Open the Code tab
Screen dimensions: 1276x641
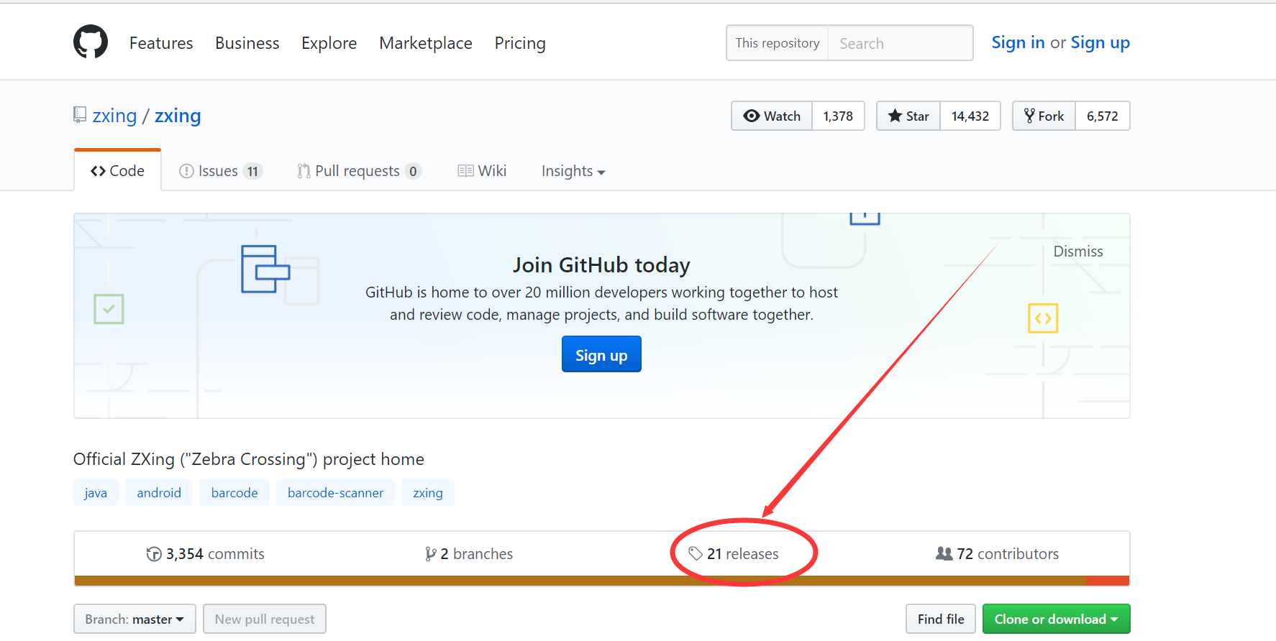pos(117,170)
